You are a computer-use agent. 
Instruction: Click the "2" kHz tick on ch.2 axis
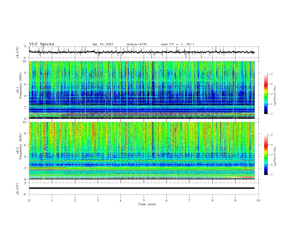pos(25,168)
